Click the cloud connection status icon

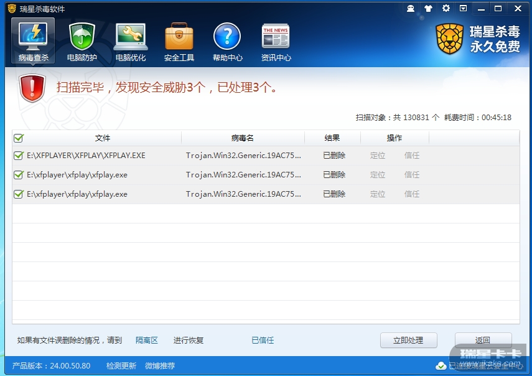click(441, 366)
